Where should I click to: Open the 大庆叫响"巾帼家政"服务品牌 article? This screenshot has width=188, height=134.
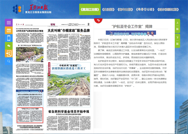pyautogui.click(x=68, y=31)
